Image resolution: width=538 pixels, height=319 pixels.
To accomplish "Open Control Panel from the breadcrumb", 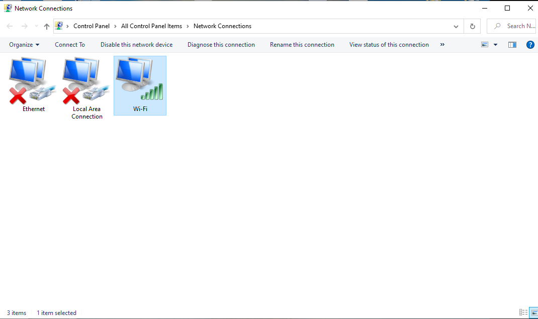I will coord(91,26).
